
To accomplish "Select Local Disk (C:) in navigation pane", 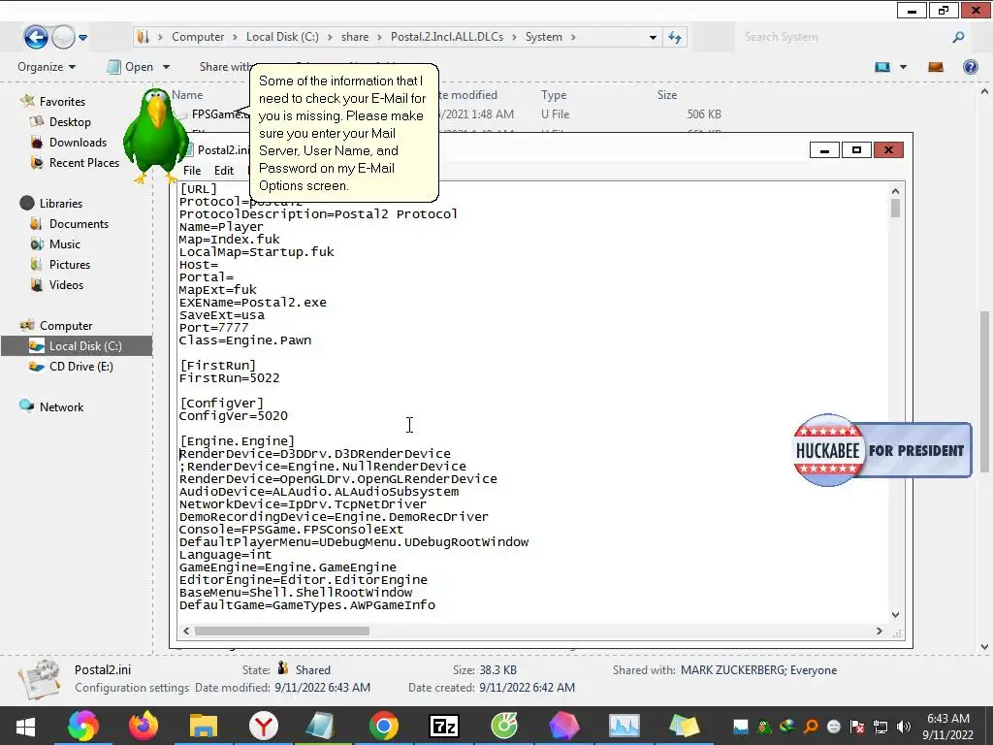I will [x=77, y=346].
